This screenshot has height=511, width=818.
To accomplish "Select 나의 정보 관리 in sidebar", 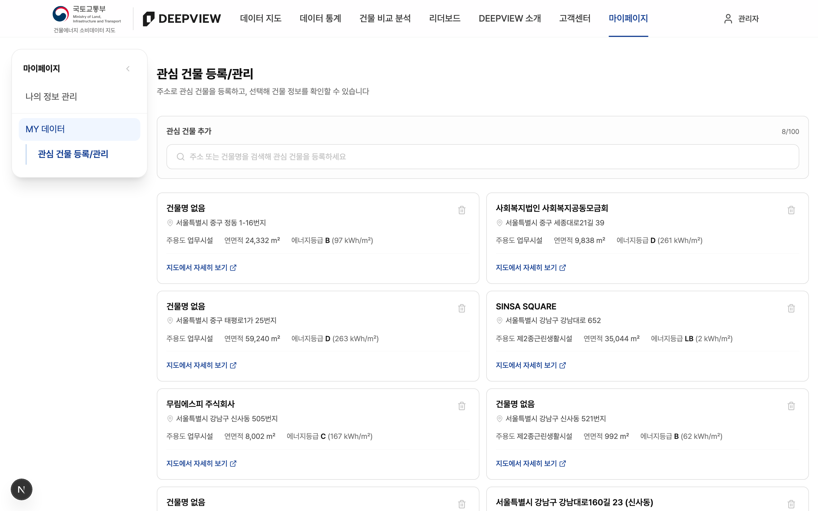I will (x=51, y=97).
